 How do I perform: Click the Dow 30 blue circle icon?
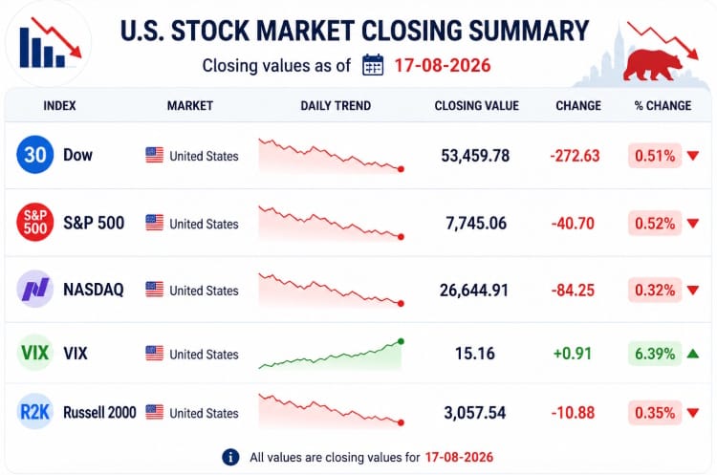pyautogui.click(x=34, y=155)
